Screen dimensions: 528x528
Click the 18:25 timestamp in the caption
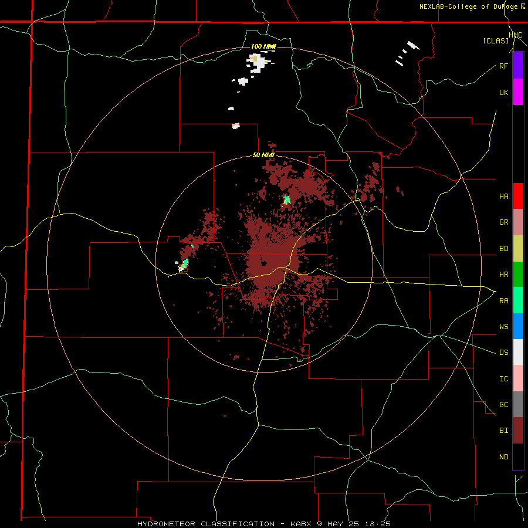tap(379, 524)
